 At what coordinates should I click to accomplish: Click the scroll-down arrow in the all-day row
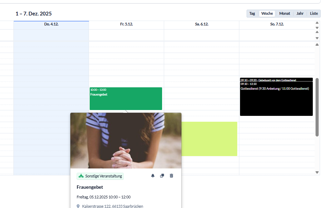click(x=317, y=38)
